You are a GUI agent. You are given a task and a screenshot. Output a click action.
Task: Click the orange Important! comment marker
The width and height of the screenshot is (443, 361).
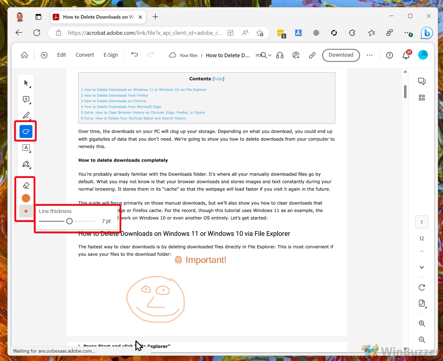[178, 260]
